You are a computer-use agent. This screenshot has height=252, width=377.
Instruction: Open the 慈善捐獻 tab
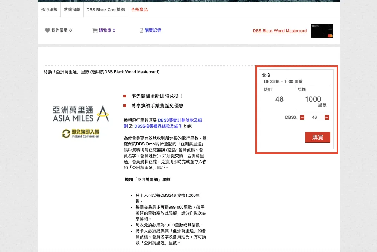click(x=72, y=10)
